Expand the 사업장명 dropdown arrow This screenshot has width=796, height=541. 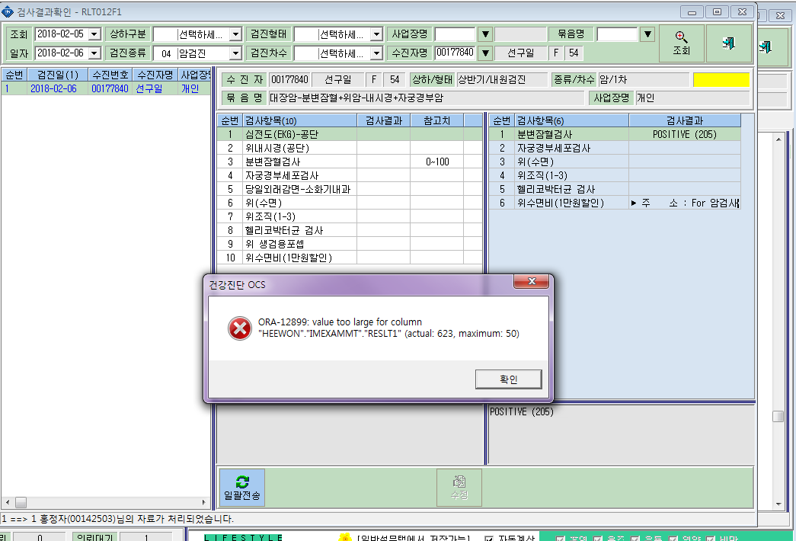click(485, 34)
